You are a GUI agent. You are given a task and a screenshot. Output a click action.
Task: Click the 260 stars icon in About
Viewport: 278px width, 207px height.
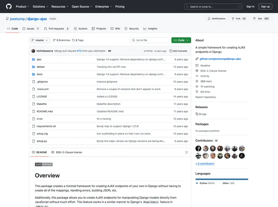197,81
